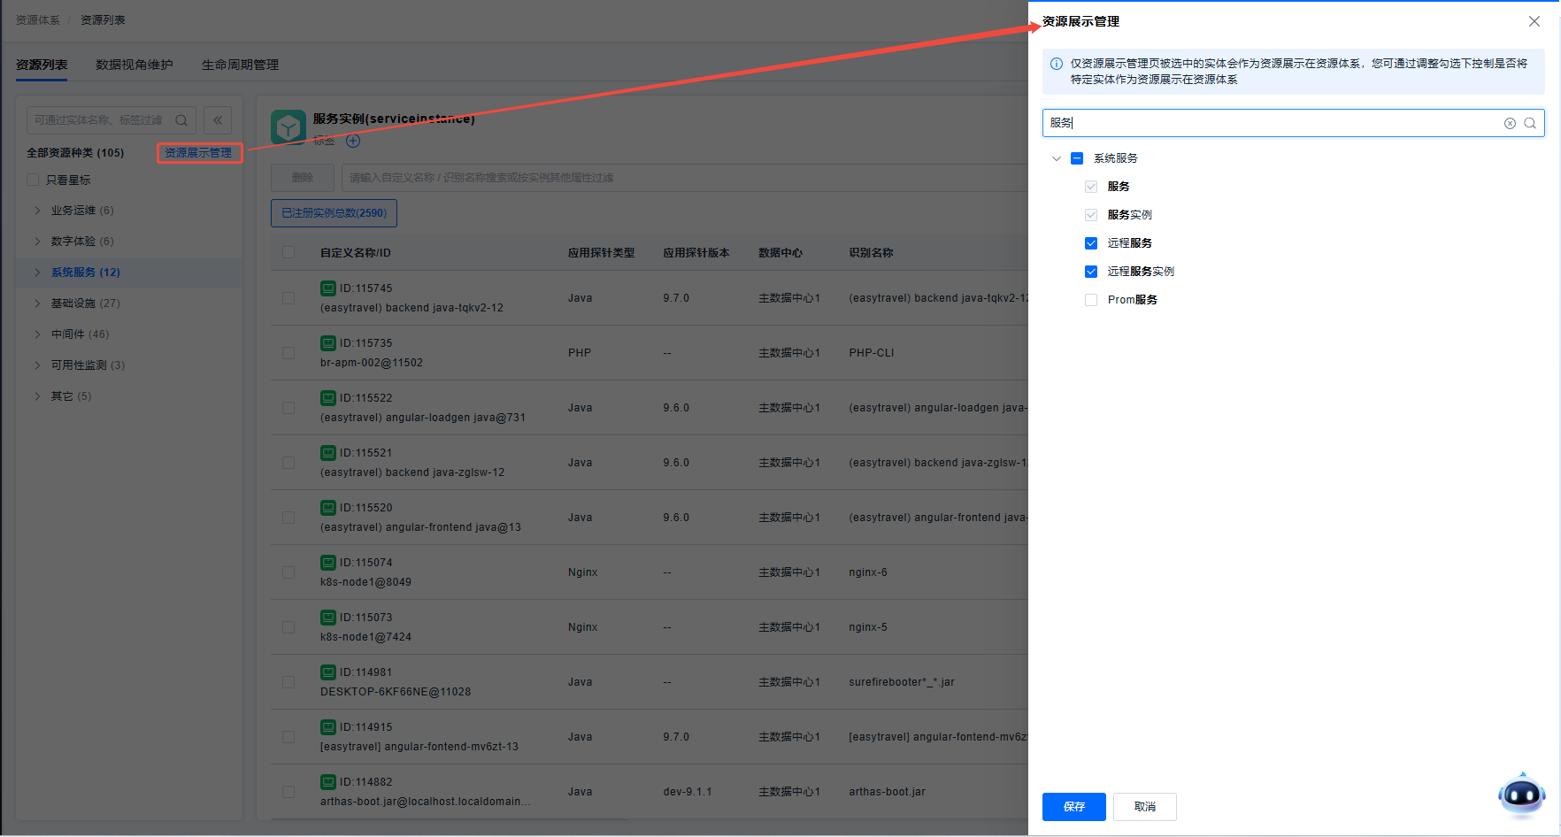Expand the 中间件 (46) category
The width and height of the screenshot is (1561, 837).
(x=37, y=334)
